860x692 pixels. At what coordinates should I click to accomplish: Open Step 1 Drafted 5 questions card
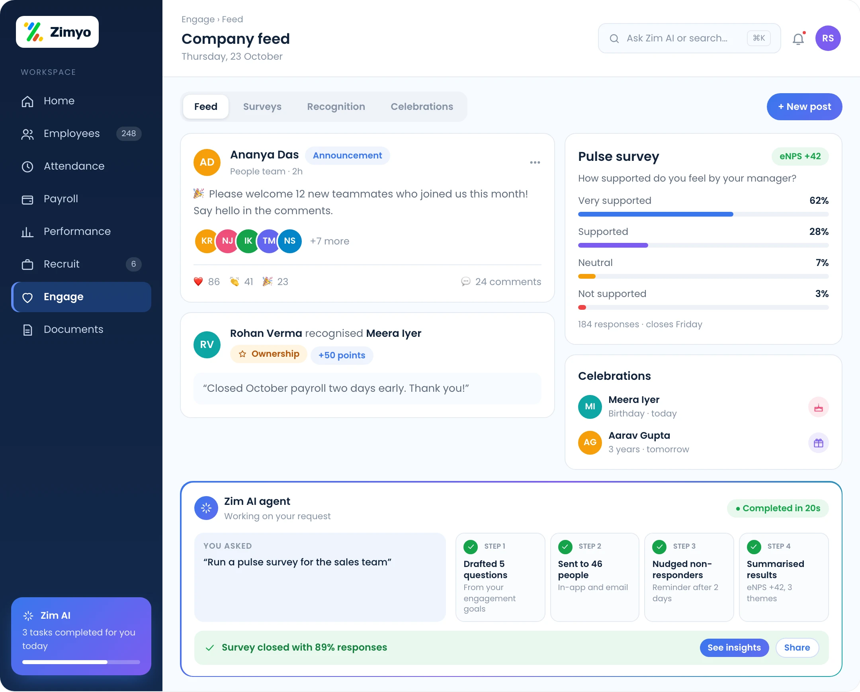point(500,578)
